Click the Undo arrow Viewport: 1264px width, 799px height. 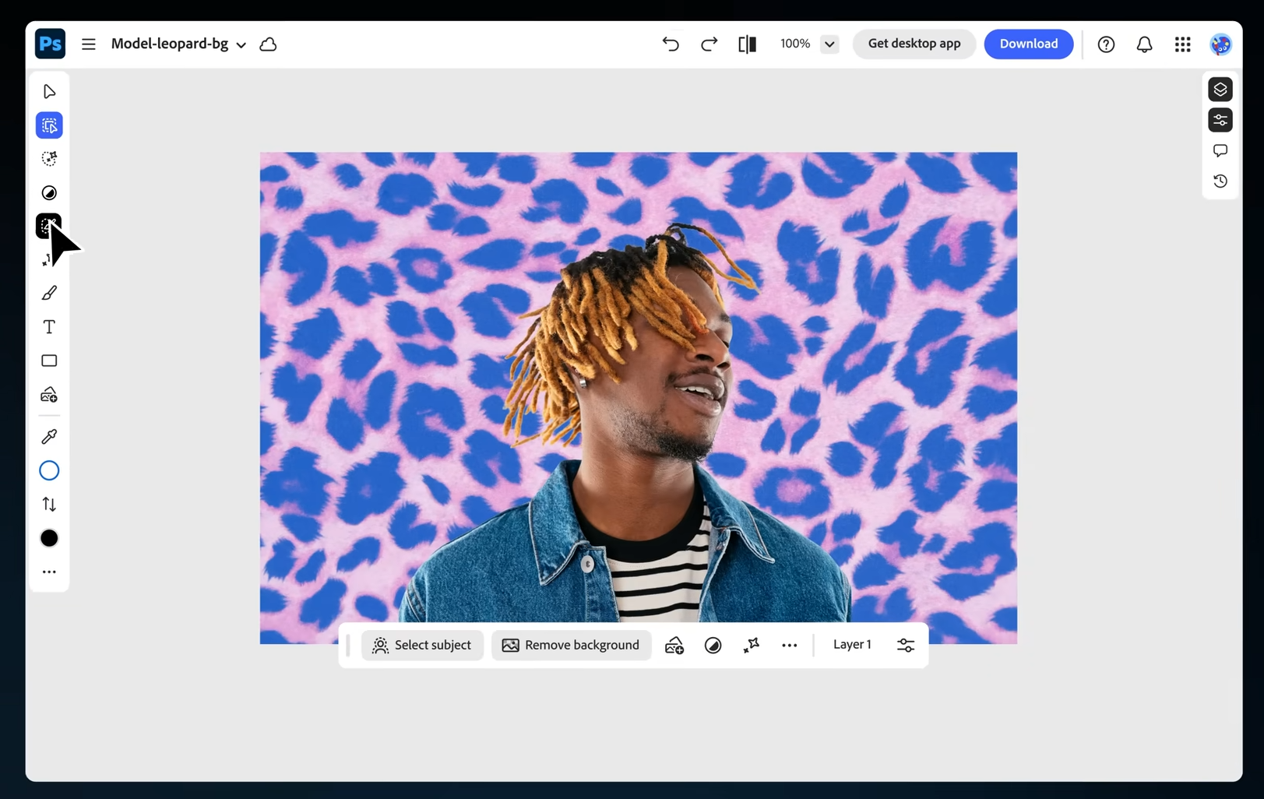671,44
